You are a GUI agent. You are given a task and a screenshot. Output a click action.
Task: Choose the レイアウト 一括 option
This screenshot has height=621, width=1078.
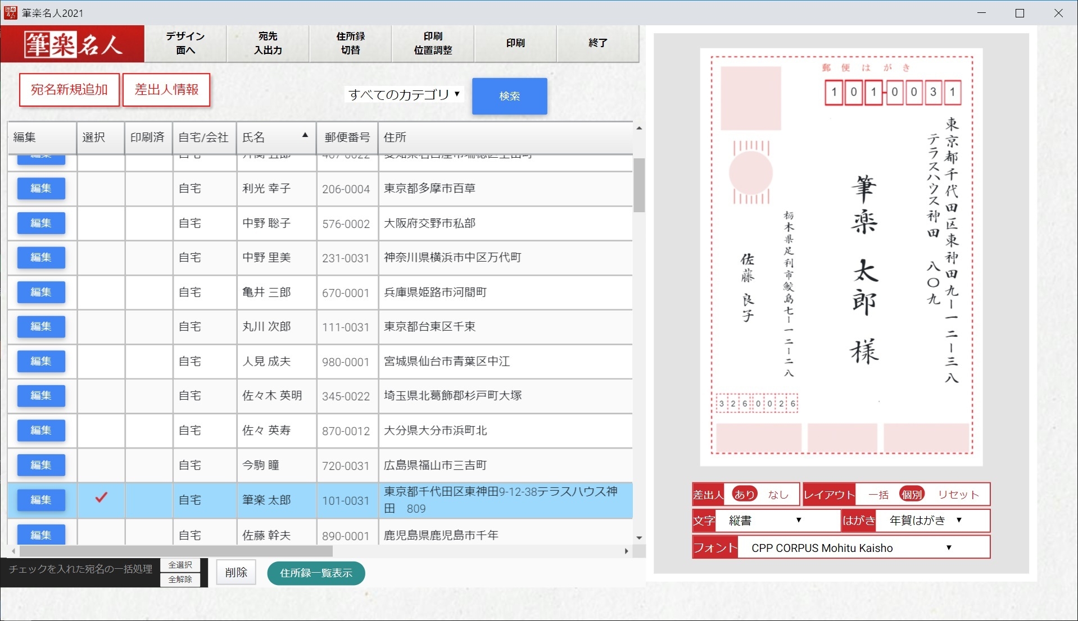[x=878, y=495]
